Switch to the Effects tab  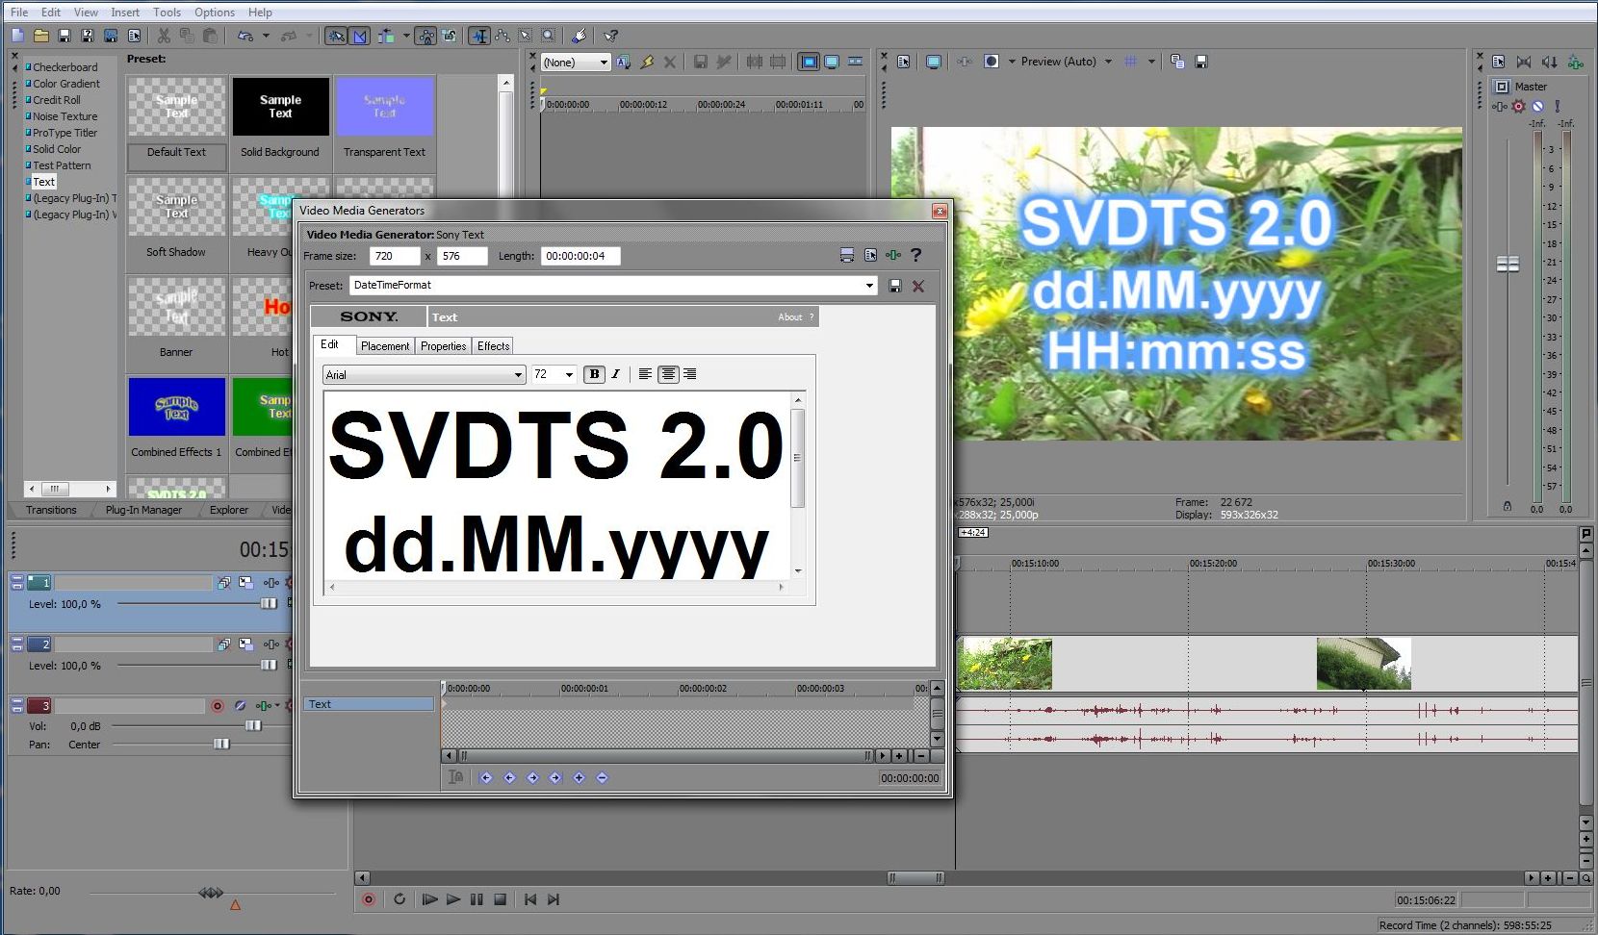click(494, 346)
